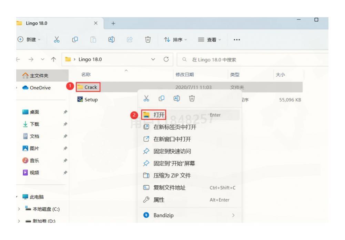Click Rename icon in context menu
Image resolution: width=345 pixels, height=240 pixels.
[x=177, y=98]
